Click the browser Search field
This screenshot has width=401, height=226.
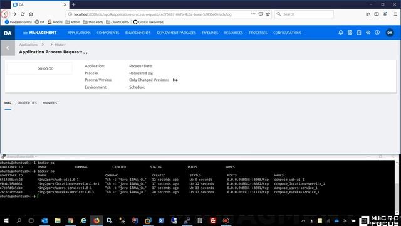(304, 14)
